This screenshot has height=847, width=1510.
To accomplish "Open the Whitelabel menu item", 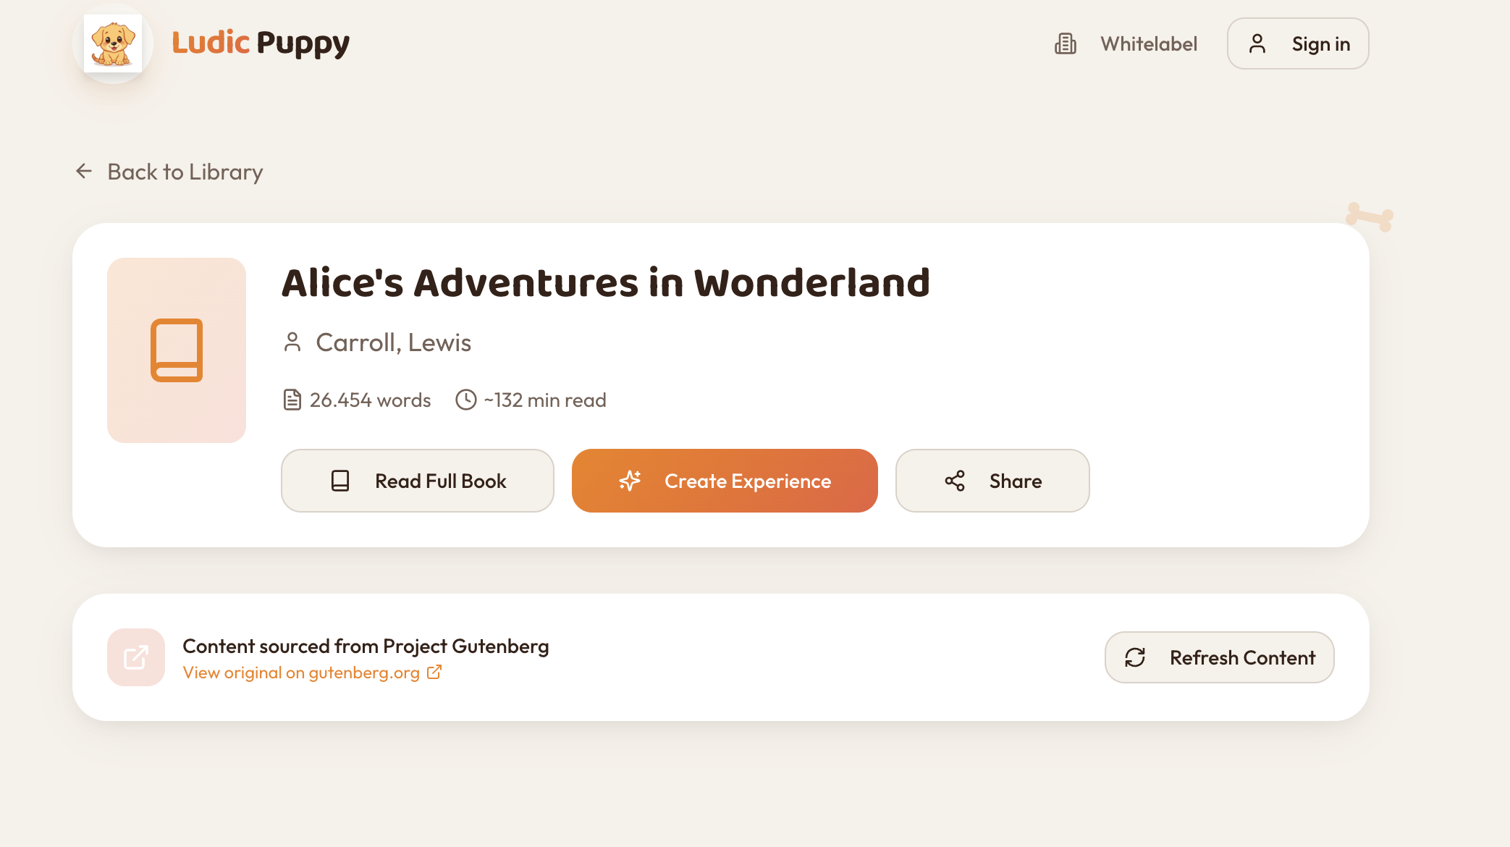I will [1148, 43].
